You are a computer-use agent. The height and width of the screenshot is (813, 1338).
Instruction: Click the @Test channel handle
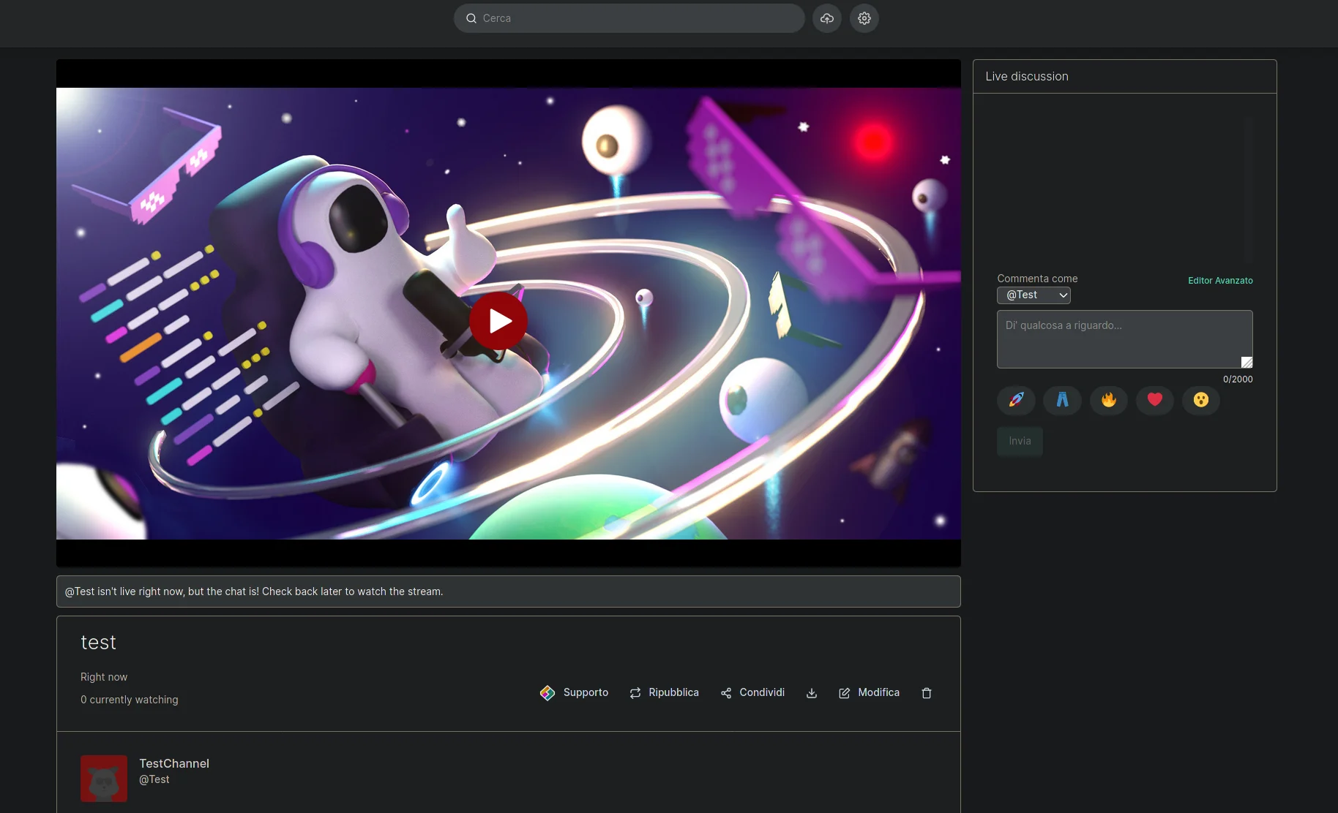pos(154,779)
